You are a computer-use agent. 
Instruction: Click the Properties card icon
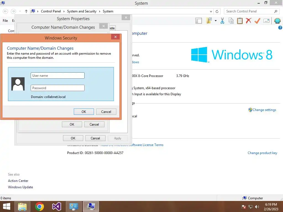click(x=266, y=21)
